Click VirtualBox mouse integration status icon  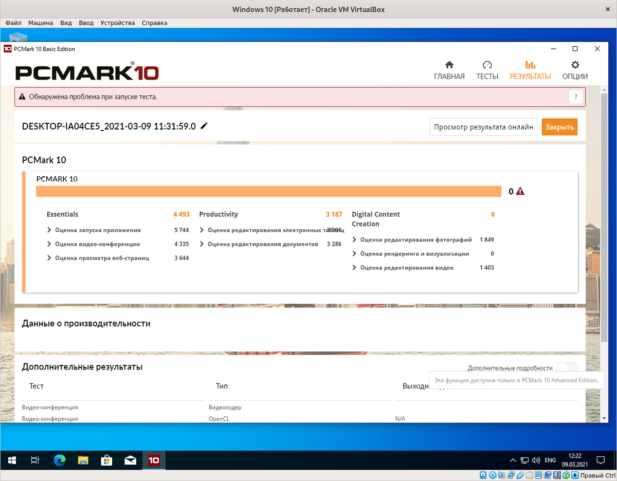tap(567, 475)
